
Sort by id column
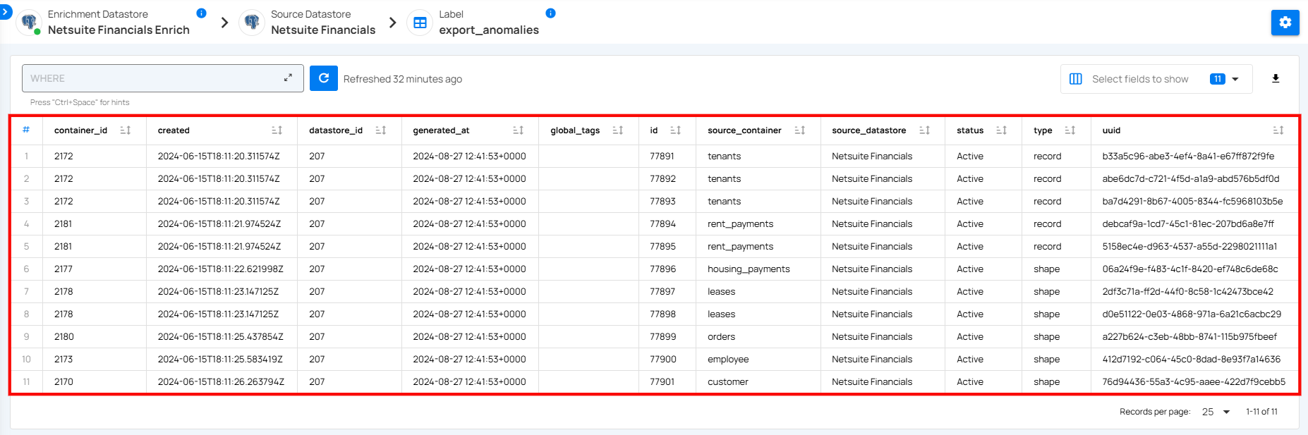[x=675, y=130]
